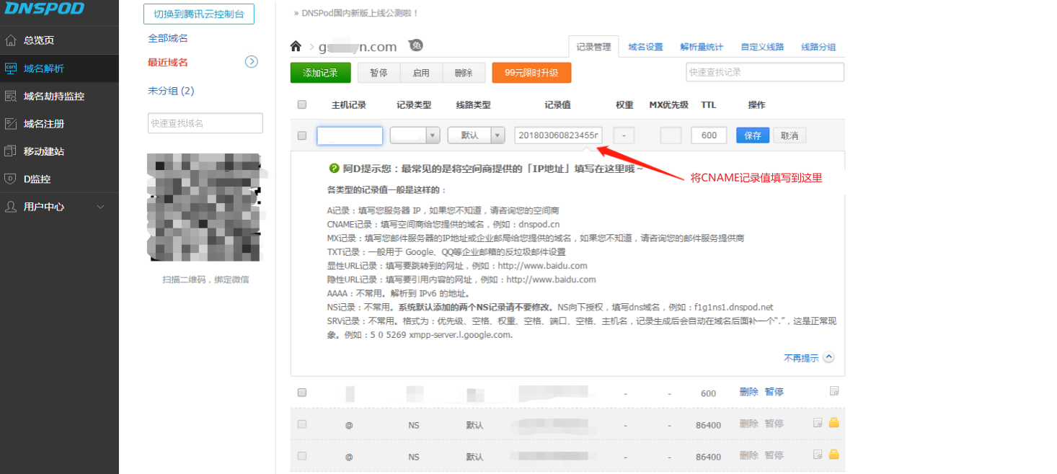Screen dimensions: 1057x474
Task: Open the 线路分组 tab
Action: (x=818, y=47)
